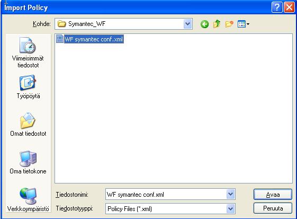The height and width of the screenshot is (219, 297).
Task: Go to Oma tietokone location
Action: point(28,162)
